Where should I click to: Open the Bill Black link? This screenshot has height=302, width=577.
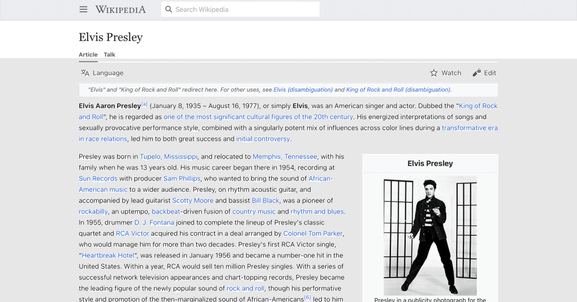click(265, 201)
